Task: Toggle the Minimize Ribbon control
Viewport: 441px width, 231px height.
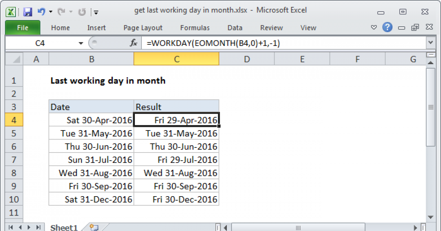Action: click(374, 27)
